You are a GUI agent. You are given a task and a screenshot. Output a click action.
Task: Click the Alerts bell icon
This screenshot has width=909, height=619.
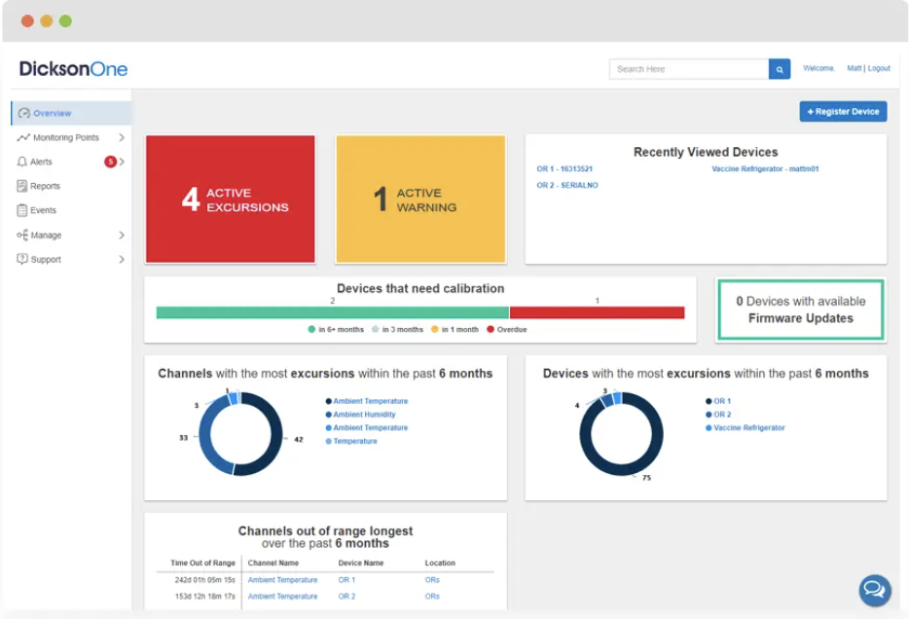22,162
